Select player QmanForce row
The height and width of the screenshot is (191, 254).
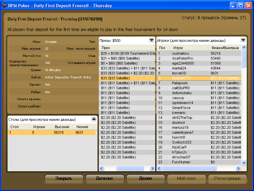(x=199, y=108)
